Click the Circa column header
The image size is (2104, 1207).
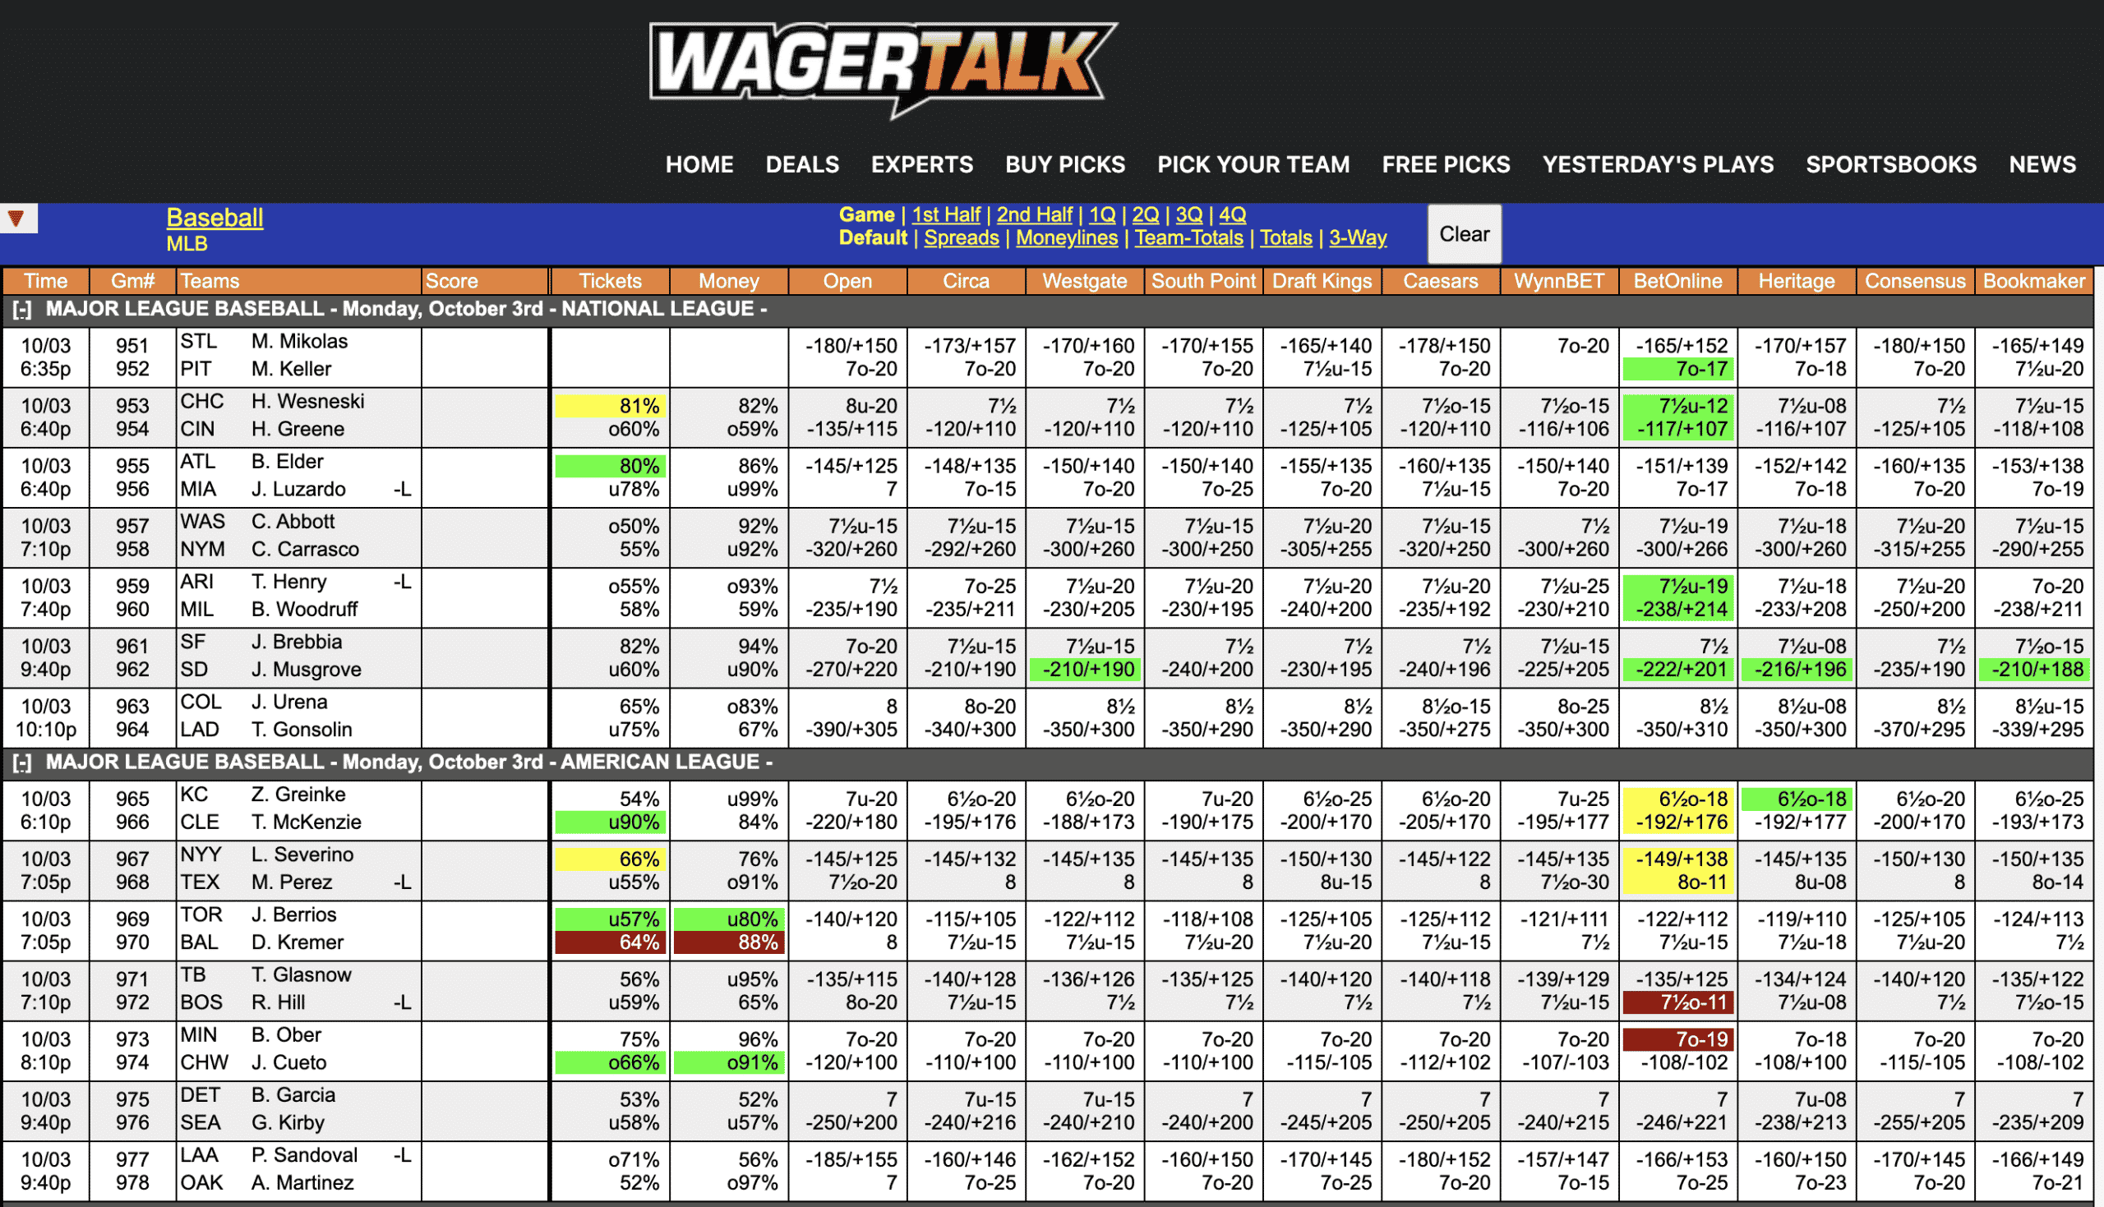point(965,281)
